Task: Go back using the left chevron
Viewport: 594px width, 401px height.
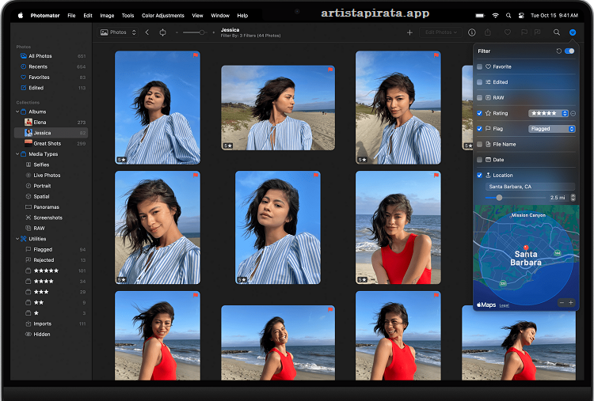Action: pyautogui.click(x=147, y=32)
